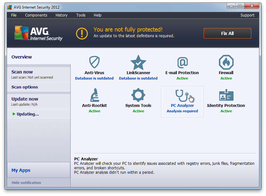Click 'Last scan: Not yet scanned' text
This screenshot has height=196, width=266.
[x=32, y=77]
